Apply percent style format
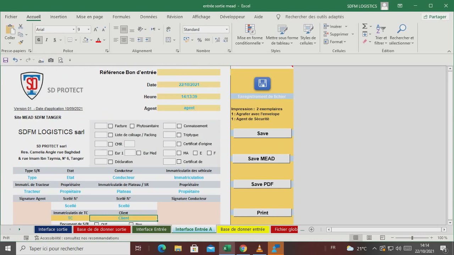Image resolution: width=454 pixels, height=255 pixels. 199,40
